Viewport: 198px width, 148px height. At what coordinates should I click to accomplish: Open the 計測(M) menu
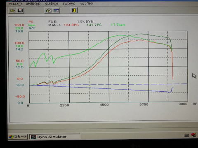point(33,4)
